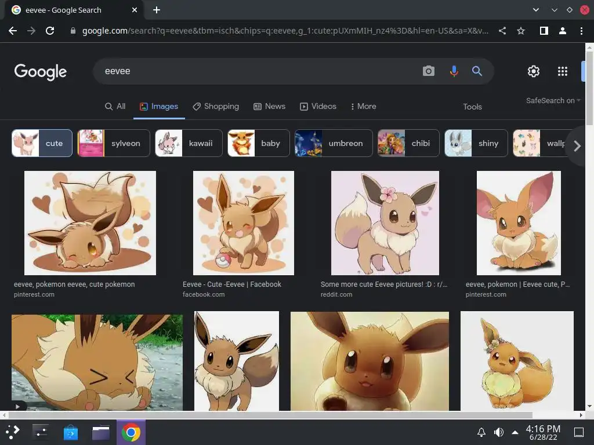This screenshot has width=594, height=445.
Task: Apply the shiny filter chip
Action: (476, 143)
